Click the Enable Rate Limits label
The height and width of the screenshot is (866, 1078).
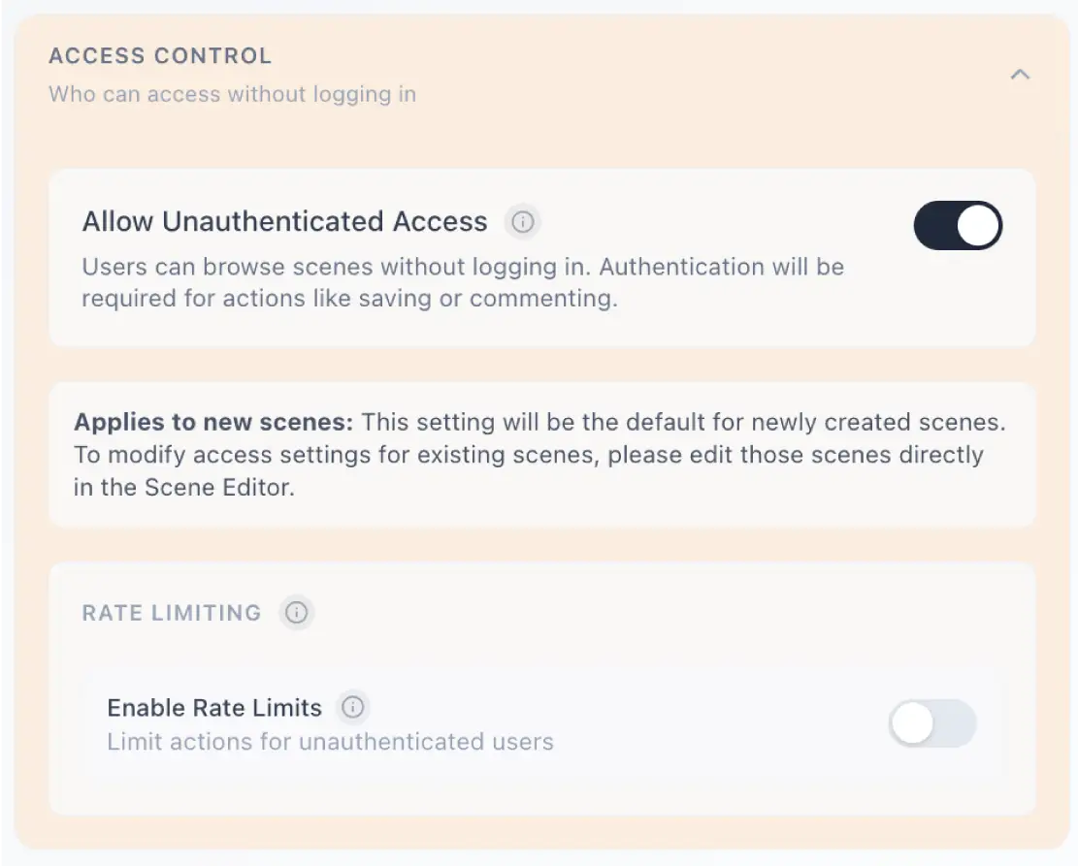pyautogui.click(x=214, y=708)
